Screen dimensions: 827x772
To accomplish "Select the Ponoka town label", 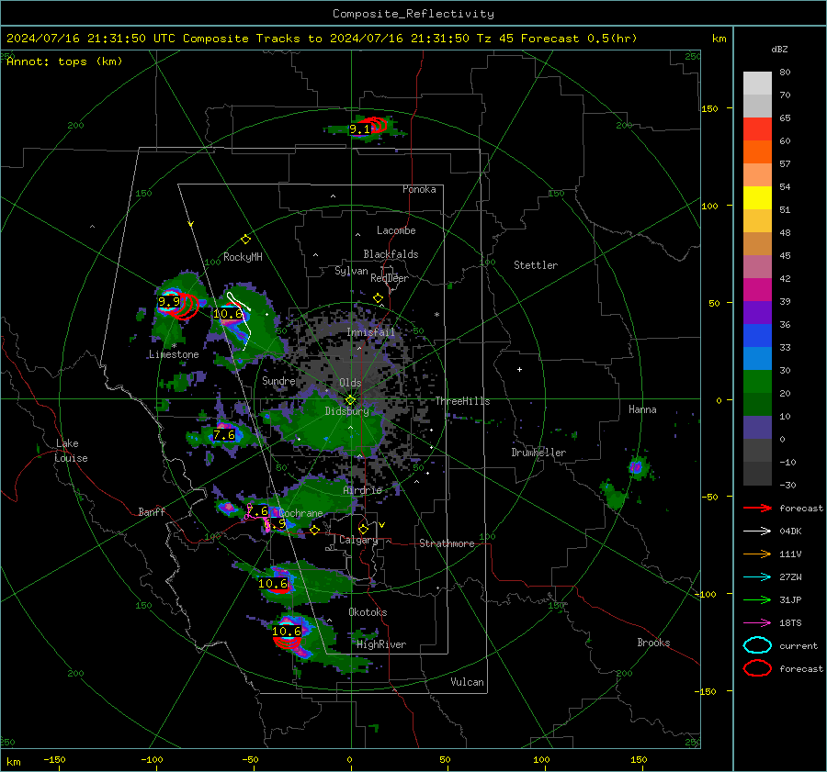I will click(419, 189).
